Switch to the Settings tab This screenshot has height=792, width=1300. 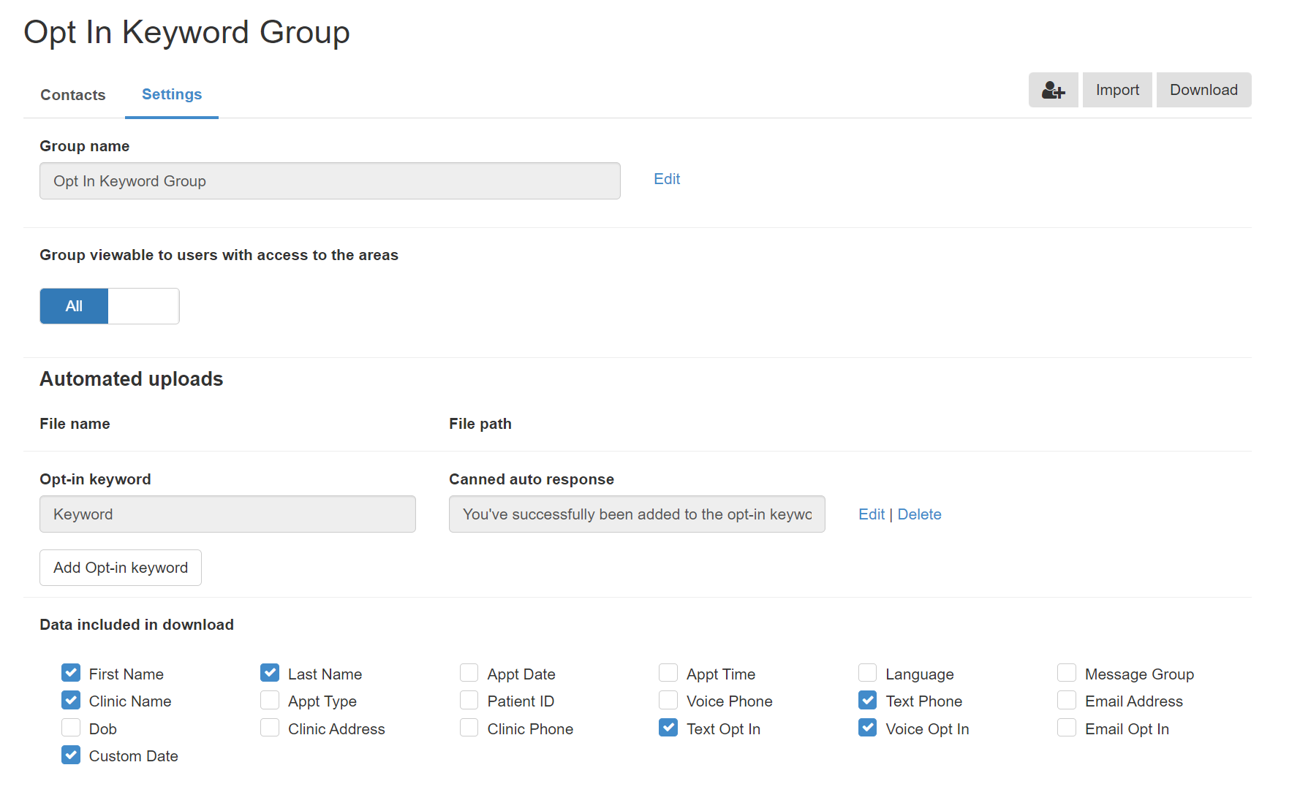pyautogui.click(x=172, y=94)
